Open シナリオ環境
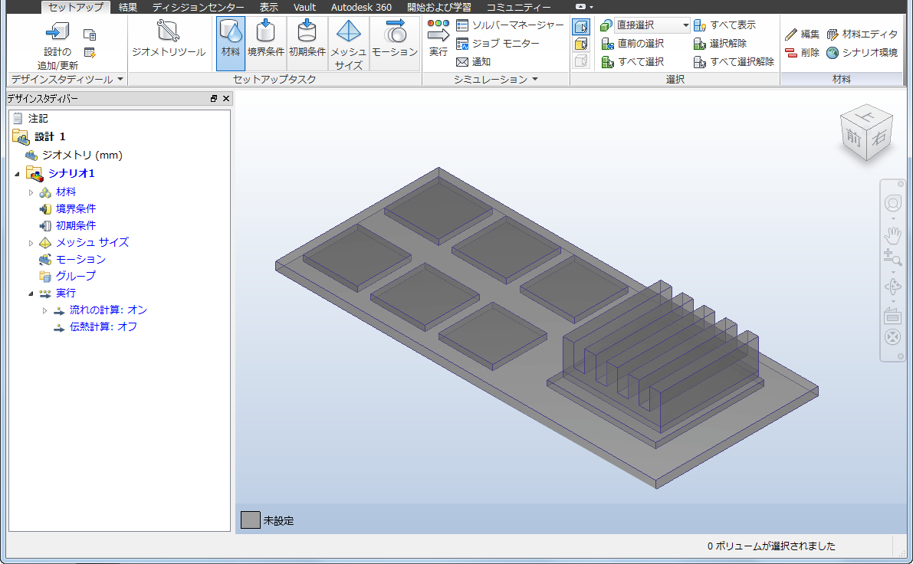Image resolution: width=913 pixels, height=564 pixels. 862,53
